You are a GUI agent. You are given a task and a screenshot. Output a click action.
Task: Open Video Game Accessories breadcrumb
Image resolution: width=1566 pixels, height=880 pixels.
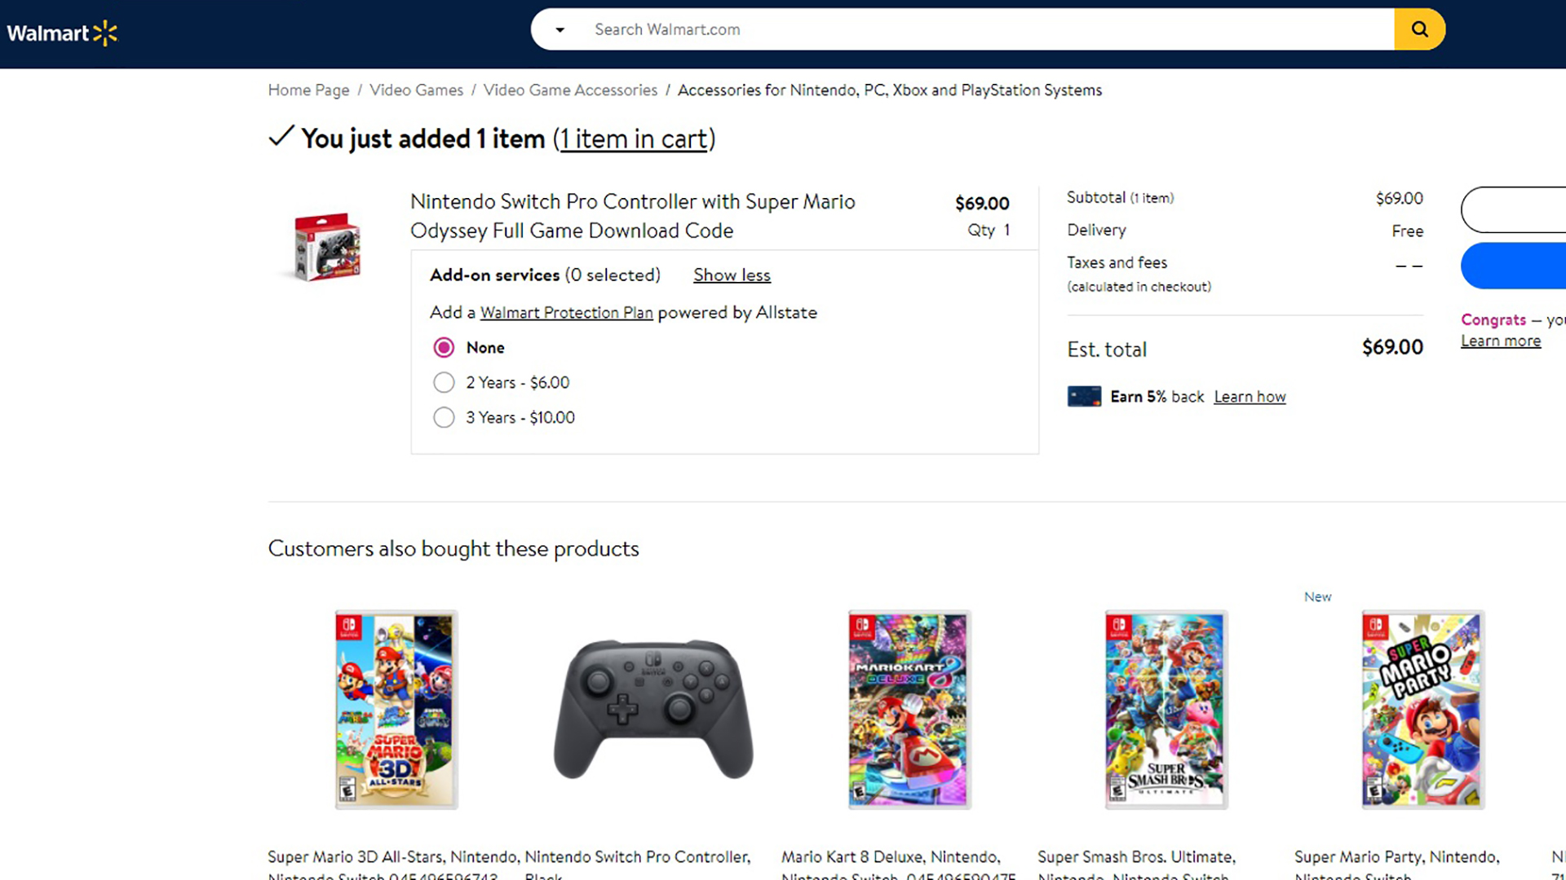(x=570, y=90)
